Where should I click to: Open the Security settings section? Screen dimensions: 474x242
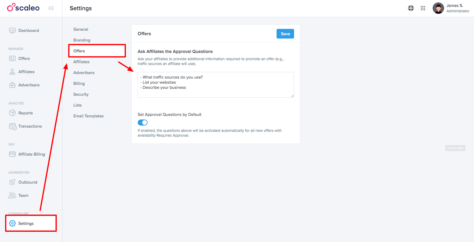click(x=81, y=94)
